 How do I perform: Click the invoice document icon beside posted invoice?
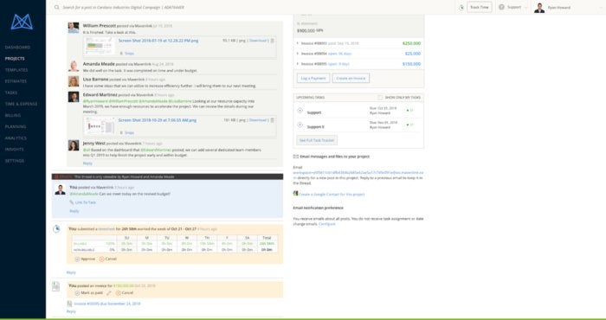56,286
